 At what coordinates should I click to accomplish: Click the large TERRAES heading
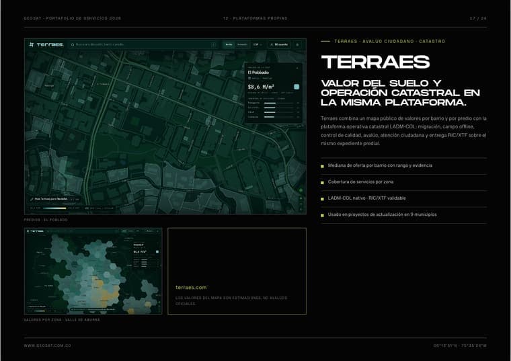click(375, 62)
